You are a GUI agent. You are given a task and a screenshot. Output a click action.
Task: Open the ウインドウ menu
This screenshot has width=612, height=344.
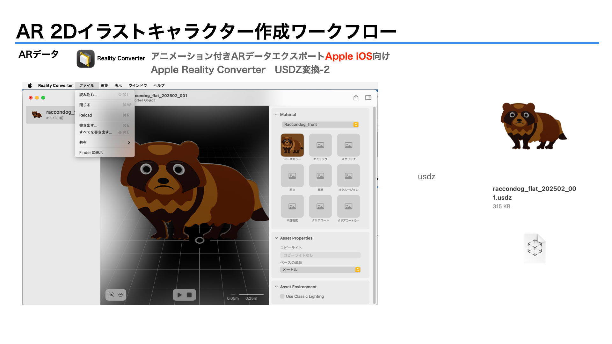[138, 85]
